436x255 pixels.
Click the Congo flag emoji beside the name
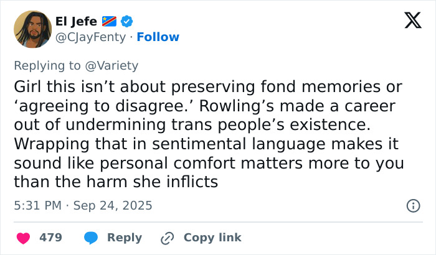[x=110, y=22]
